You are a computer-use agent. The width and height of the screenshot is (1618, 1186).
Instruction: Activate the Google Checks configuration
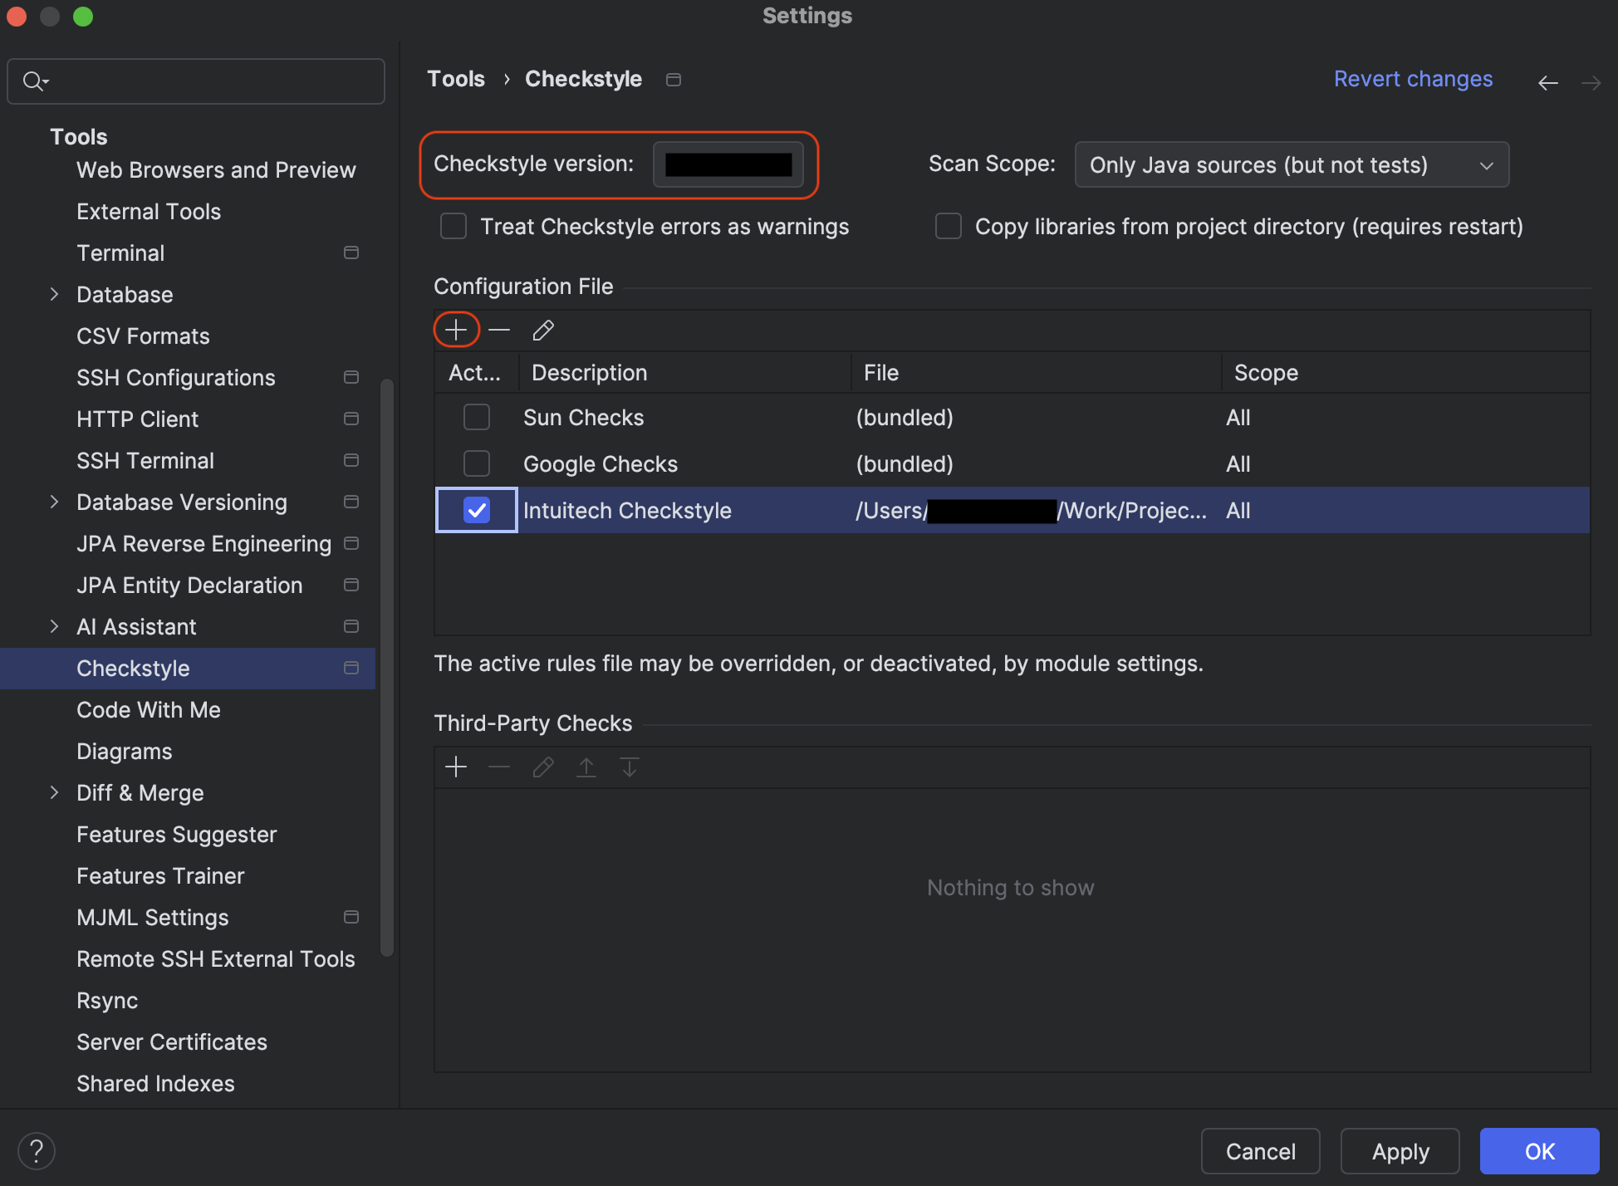tap(477, 463)
